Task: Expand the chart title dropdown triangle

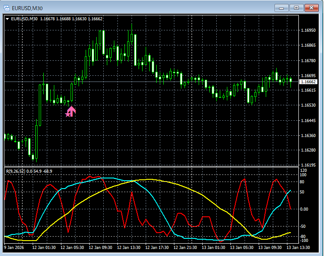Action: (x=7, y=19)
